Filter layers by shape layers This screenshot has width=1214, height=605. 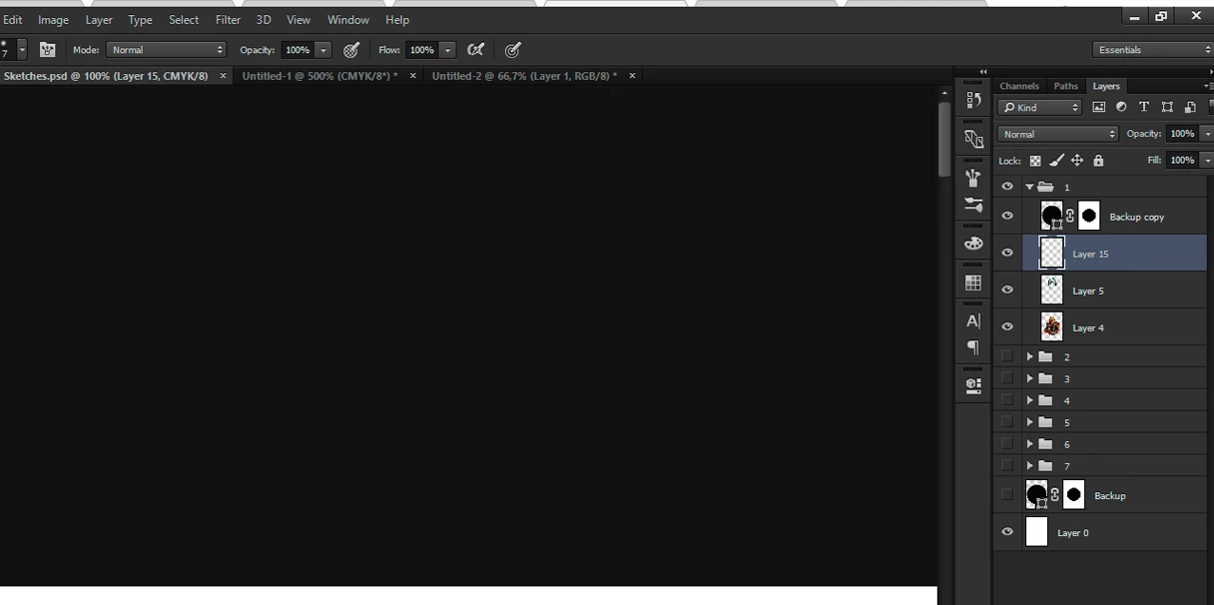[1167, 107]
